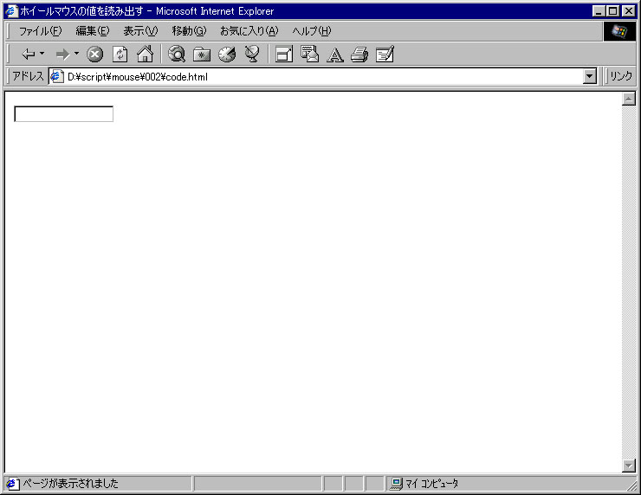The height and width of the screenshot is (495, 641).
Task: Open the ヘルプ(H) menu
Action: (x=312, y=31)
